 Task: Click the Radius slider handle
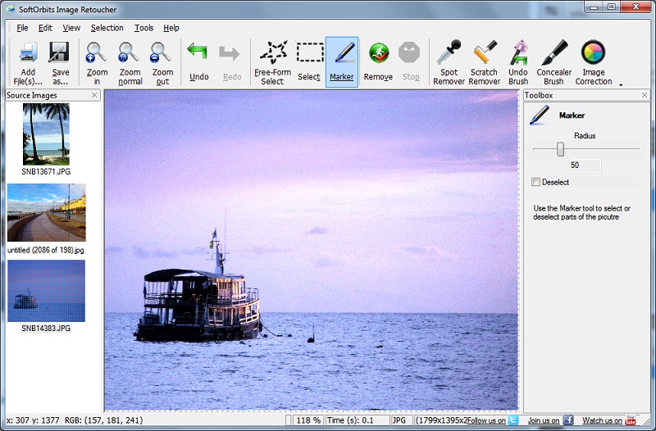560,149
